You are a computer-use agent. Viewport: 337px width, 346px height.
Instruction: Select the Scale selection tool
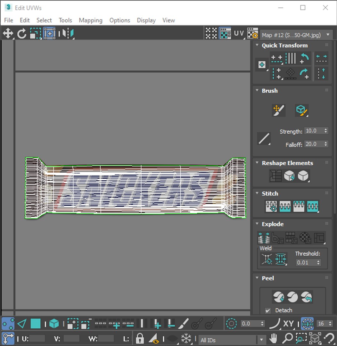(36, 34)
